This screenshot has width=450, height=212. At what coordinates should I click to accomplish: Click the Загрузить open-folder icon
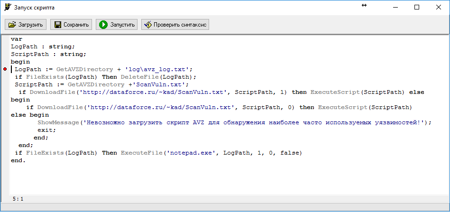[12, 25]
